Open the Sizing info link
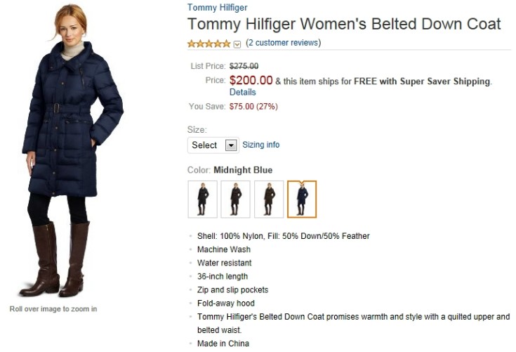The image size is (516, 352). (260, 145)
